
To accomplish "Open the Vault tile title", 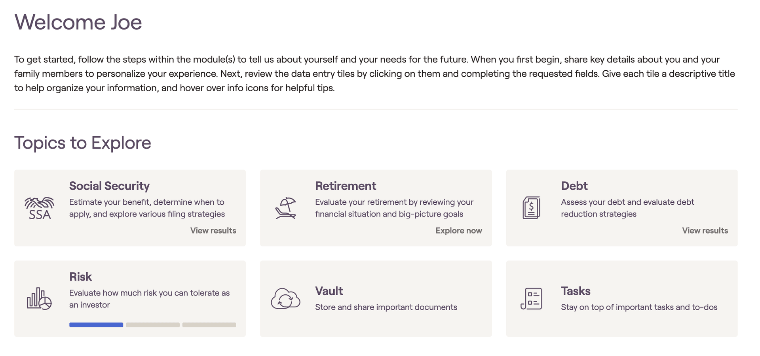I will coord(329,291).
